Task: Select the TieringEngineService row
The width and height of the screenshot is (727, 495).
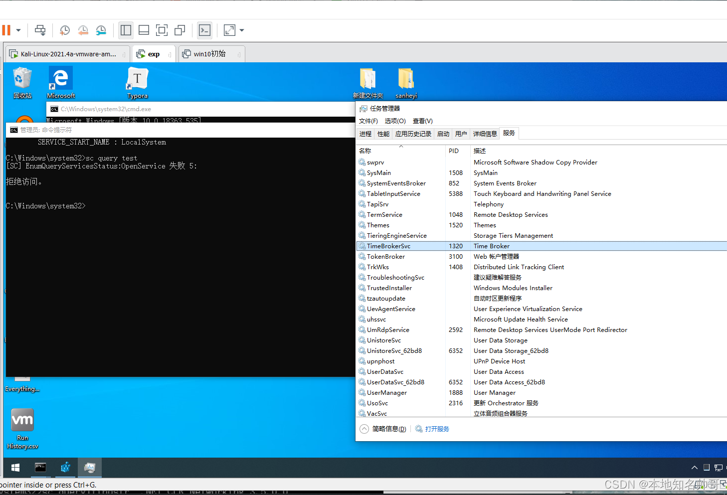Action: pos(542,235)
